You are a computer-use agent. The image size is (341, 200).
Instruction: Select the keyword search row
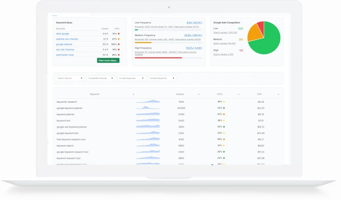168,146
